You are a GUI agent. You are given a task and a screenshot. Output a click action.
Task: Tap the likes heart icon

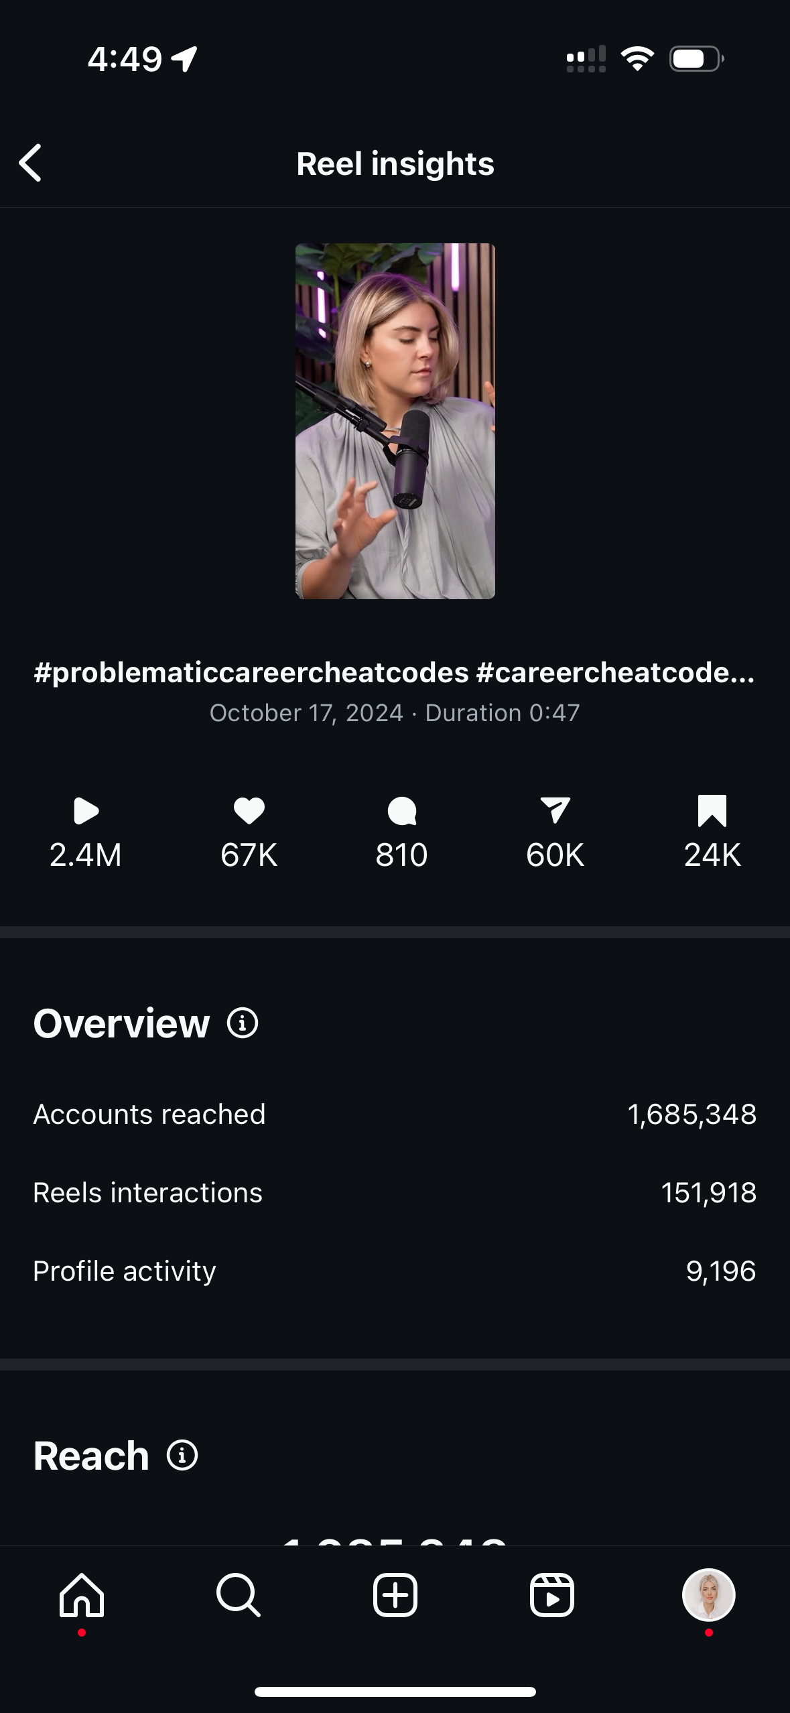tap(249, 811)
